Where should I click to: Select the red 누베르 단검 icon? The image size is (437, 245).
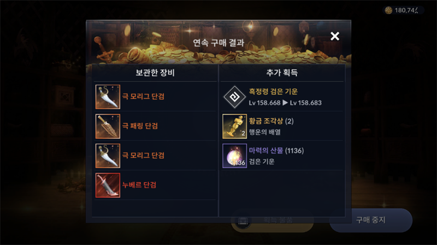(108, 186)
